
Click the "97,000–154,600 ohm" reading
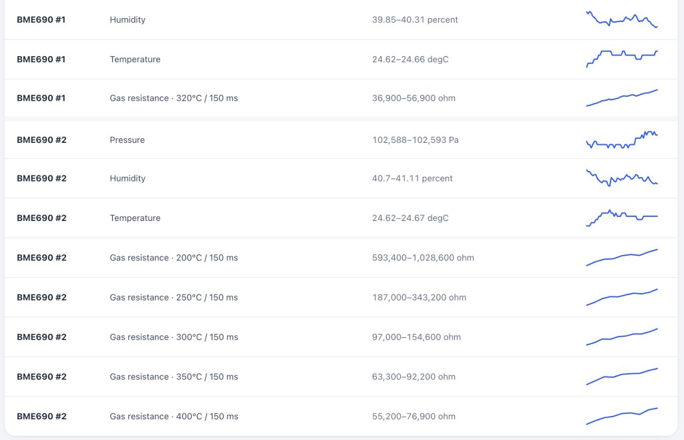(x=416, y=337)
